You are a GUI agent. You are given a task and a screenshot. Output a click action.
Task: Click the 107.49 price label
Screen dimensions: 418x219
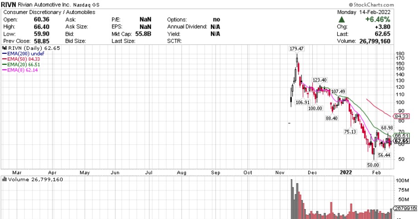click(338, 91)
